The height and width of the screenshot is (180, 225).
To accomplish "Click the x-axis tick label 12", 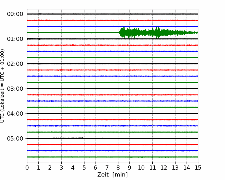I will (164, 168).
